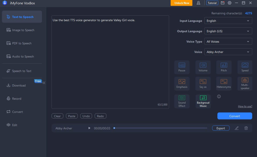Screen dimensions: 257x157
Task: Delete the Abby Archer audio clip
Action: (x=246, y=128)
